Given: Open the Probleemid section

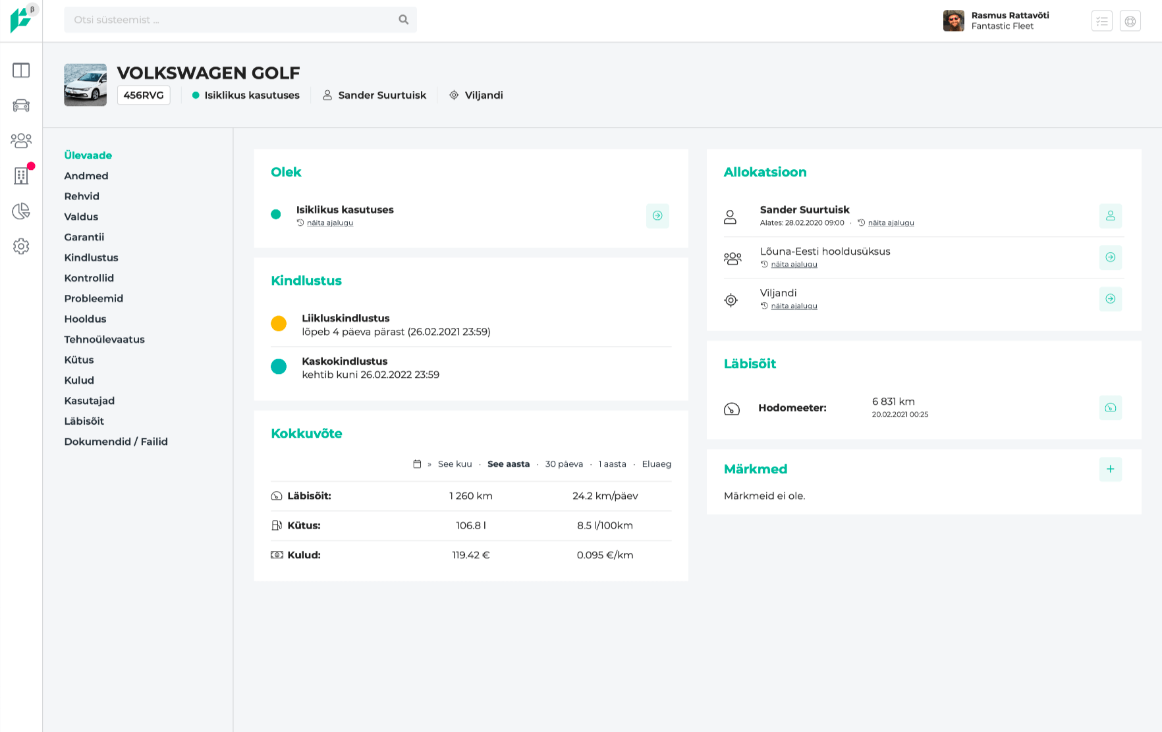Looking at the screenshot, I should (94, 298).
